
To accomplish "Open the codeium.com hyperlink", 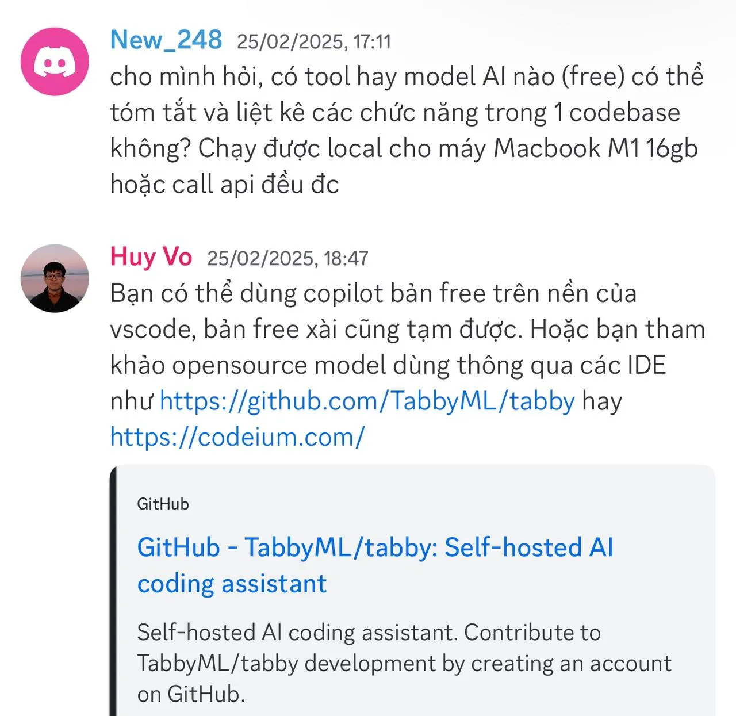I will (x=236, y=436).
